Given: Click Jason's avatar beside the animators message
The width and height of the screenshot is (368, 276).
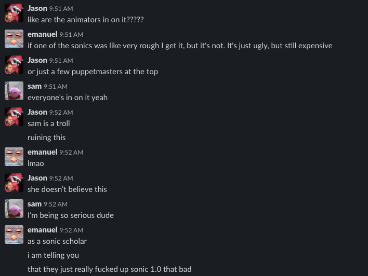Looking at the screenshot, I should point(14,13).
